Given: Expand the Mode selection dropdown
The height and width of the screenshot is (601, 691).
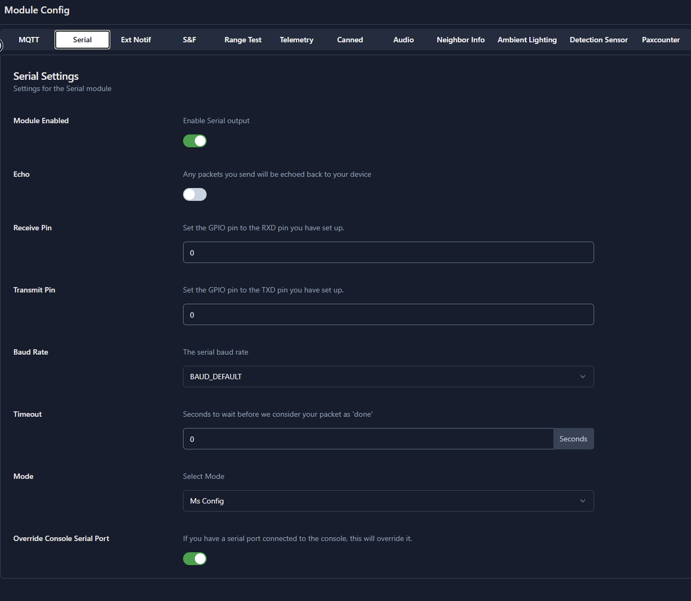Looking at the screenshot, I should pos(388,501).
